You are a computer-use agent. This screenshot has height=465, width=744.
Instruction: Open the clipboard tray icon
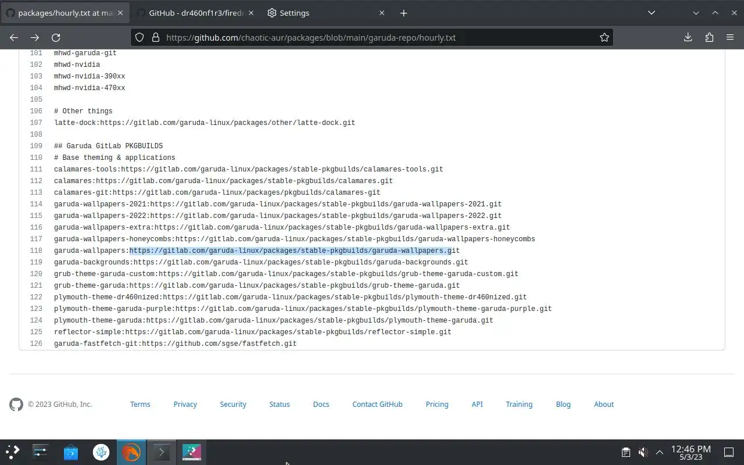point(626,452)
